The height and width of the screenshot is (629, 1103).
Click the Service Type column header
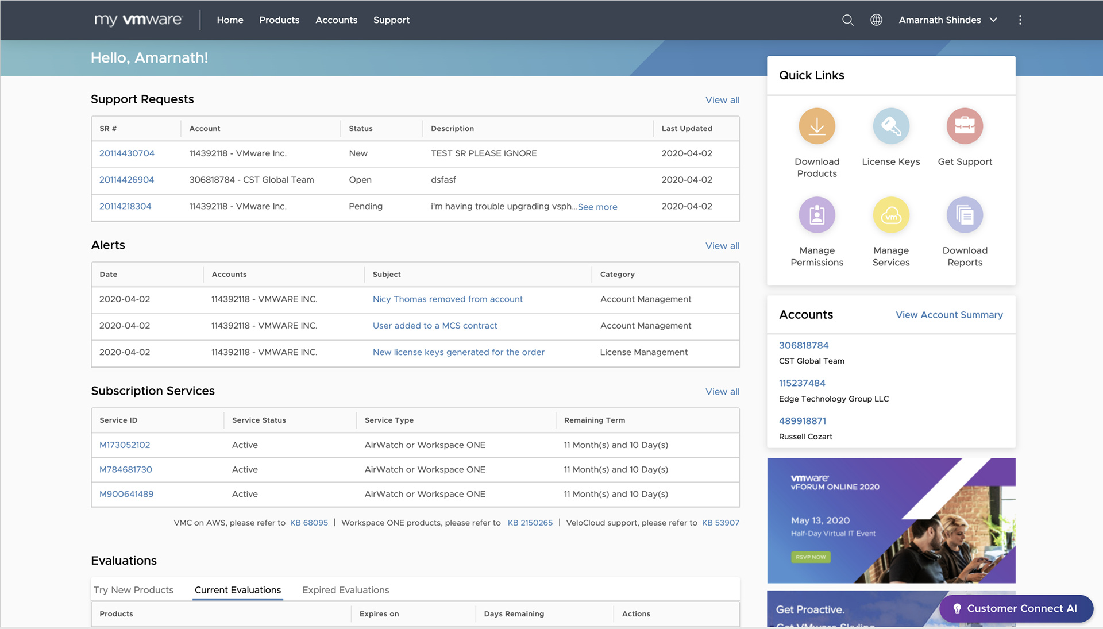[389, 420]
